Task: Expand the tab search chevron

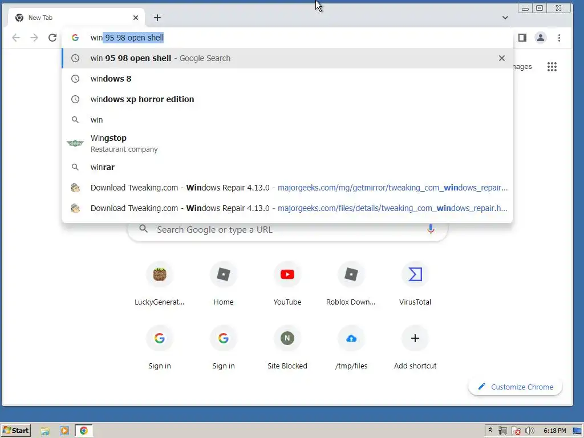Action: pos(505,18)
